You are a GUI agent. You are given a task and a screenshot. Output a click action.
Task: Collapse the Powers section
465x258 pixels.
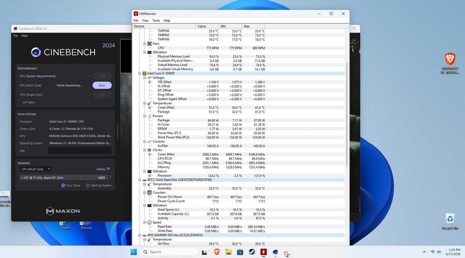click(145, 116)
